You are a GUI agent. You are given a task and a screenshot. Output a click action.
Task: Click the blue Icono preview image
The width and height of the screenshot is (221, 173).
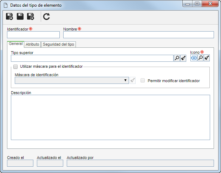coord(194,58)
